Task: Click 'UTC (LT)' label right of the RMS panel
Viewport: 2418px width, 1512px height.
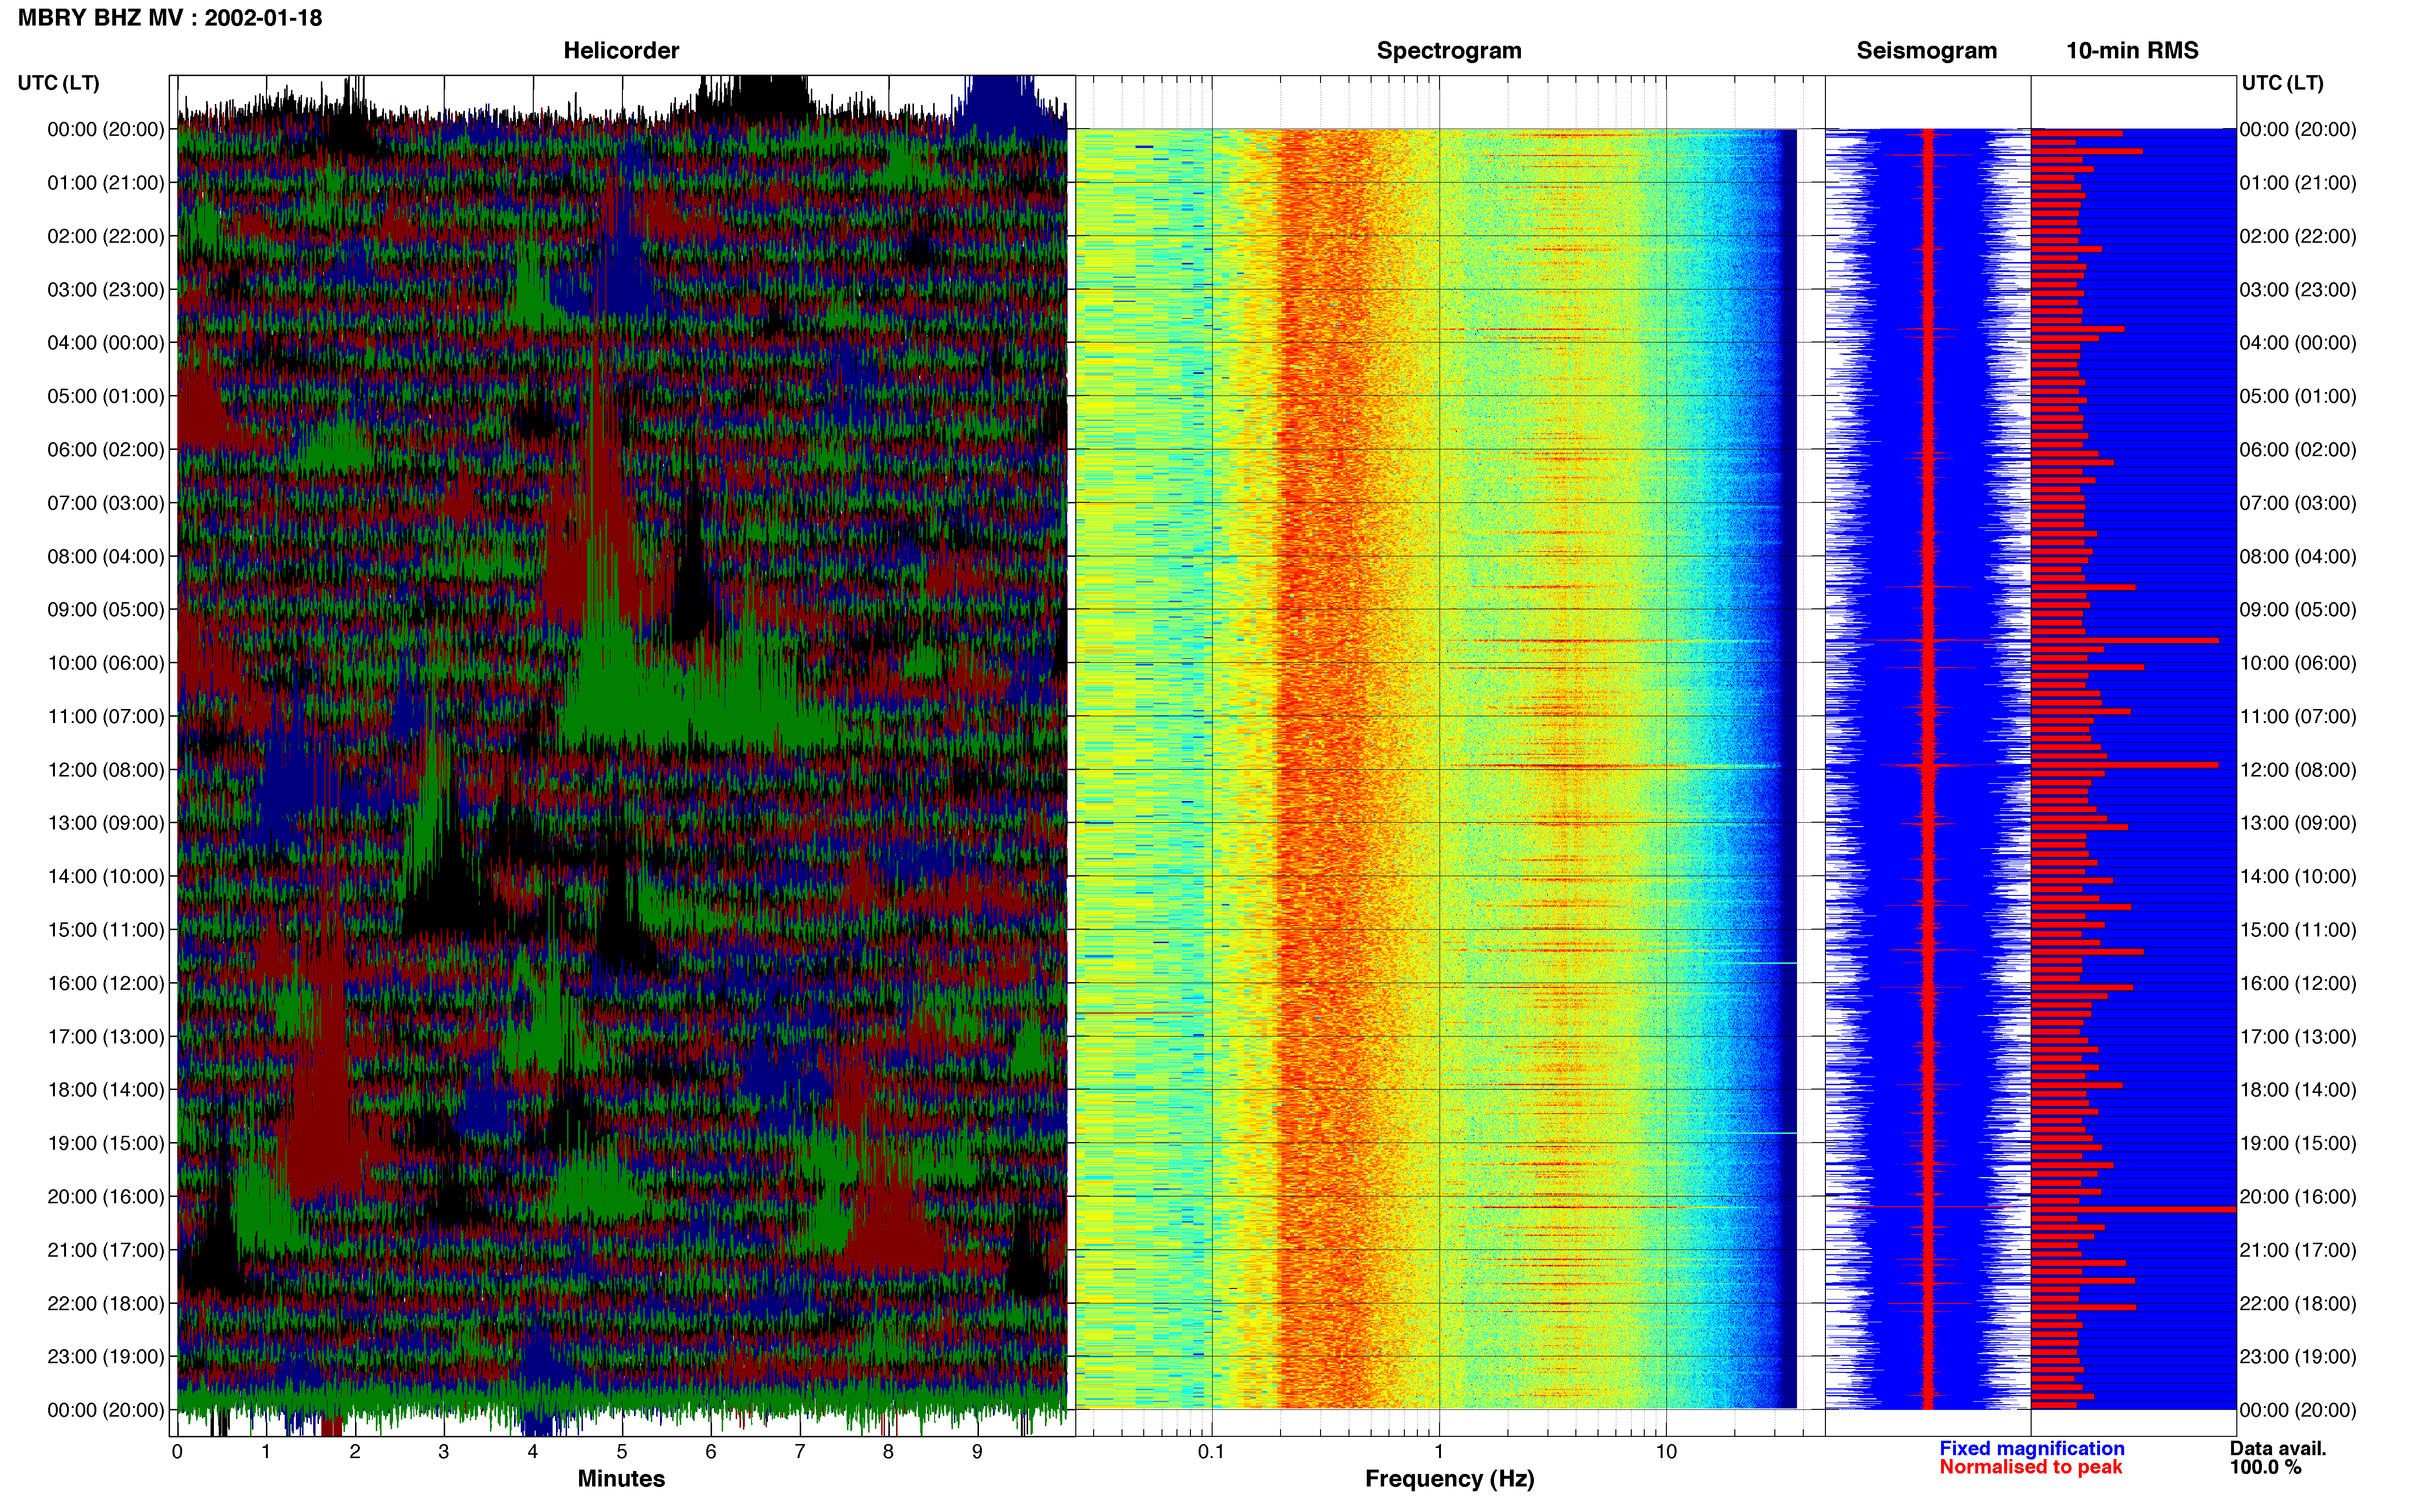Action: [x=2282, y=83]
